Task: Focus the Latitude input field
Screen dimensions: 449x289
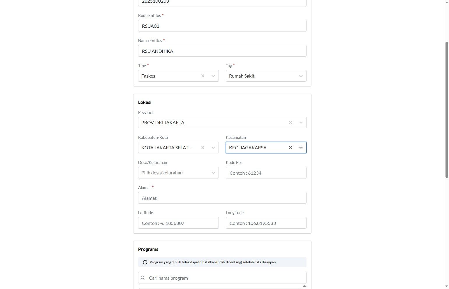Action: click(178, 223)
